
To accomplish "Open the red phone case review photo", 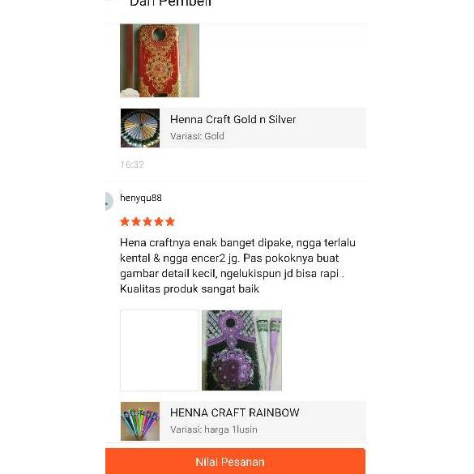I will pyautogui.click(x=160, y=61).
